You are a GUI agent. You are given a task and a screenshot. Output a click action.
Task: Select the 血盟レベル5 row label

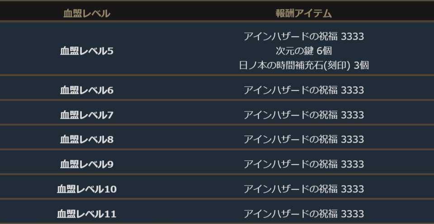[x=86, y=51]
